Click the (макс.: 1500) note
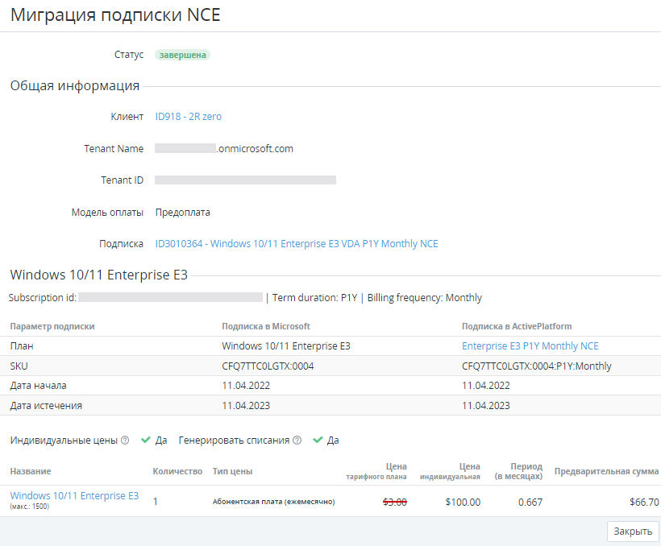Viewport: 661px width, 546px height. pos(30,507)
